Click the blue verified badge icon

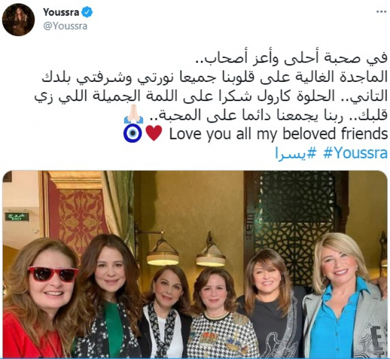tap(87, 12)
